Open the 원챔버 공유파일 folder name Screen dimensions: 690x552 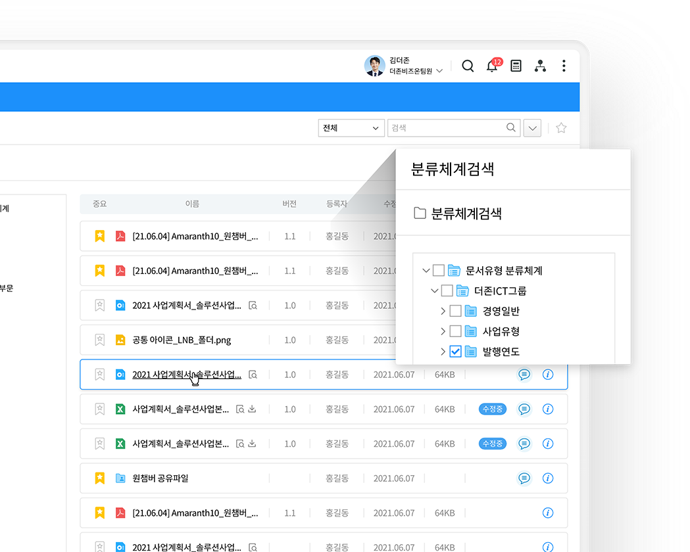pyautogui.click(x=160, y=478)
